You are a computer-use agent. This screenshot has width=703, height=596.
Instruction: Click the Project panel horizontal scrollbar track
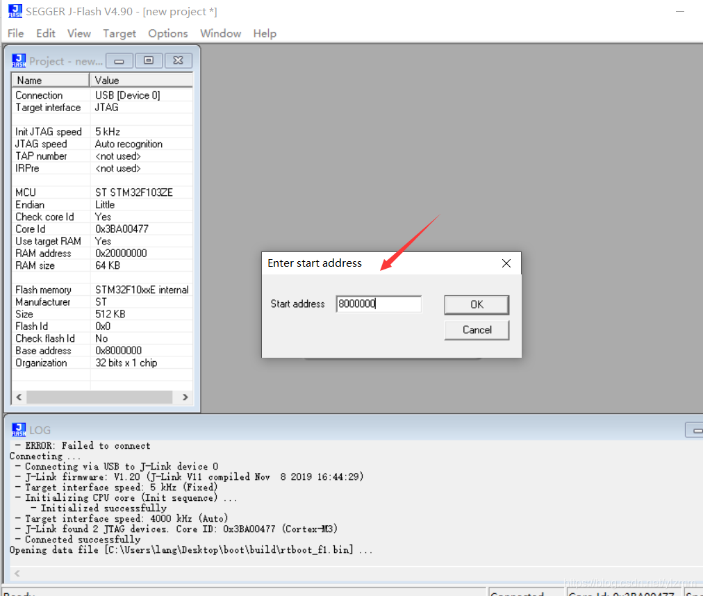[99, 397]
